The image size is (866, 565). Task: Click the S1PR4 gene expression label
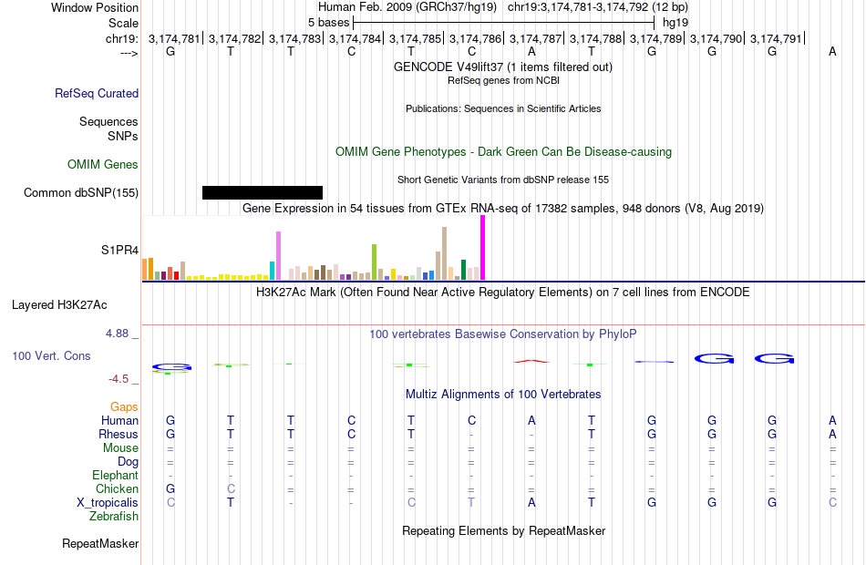(x=119, y=251)
